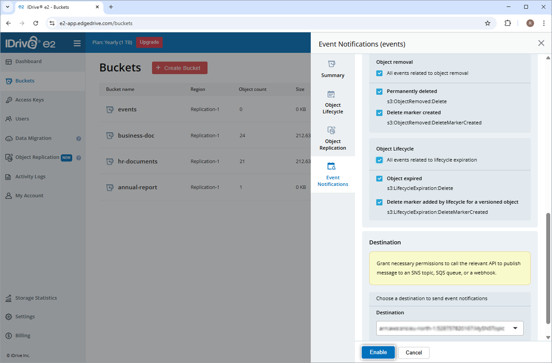The image size is (552, 363).
Task: Select the Buckets sidebar icon
Action: [8, 81]
